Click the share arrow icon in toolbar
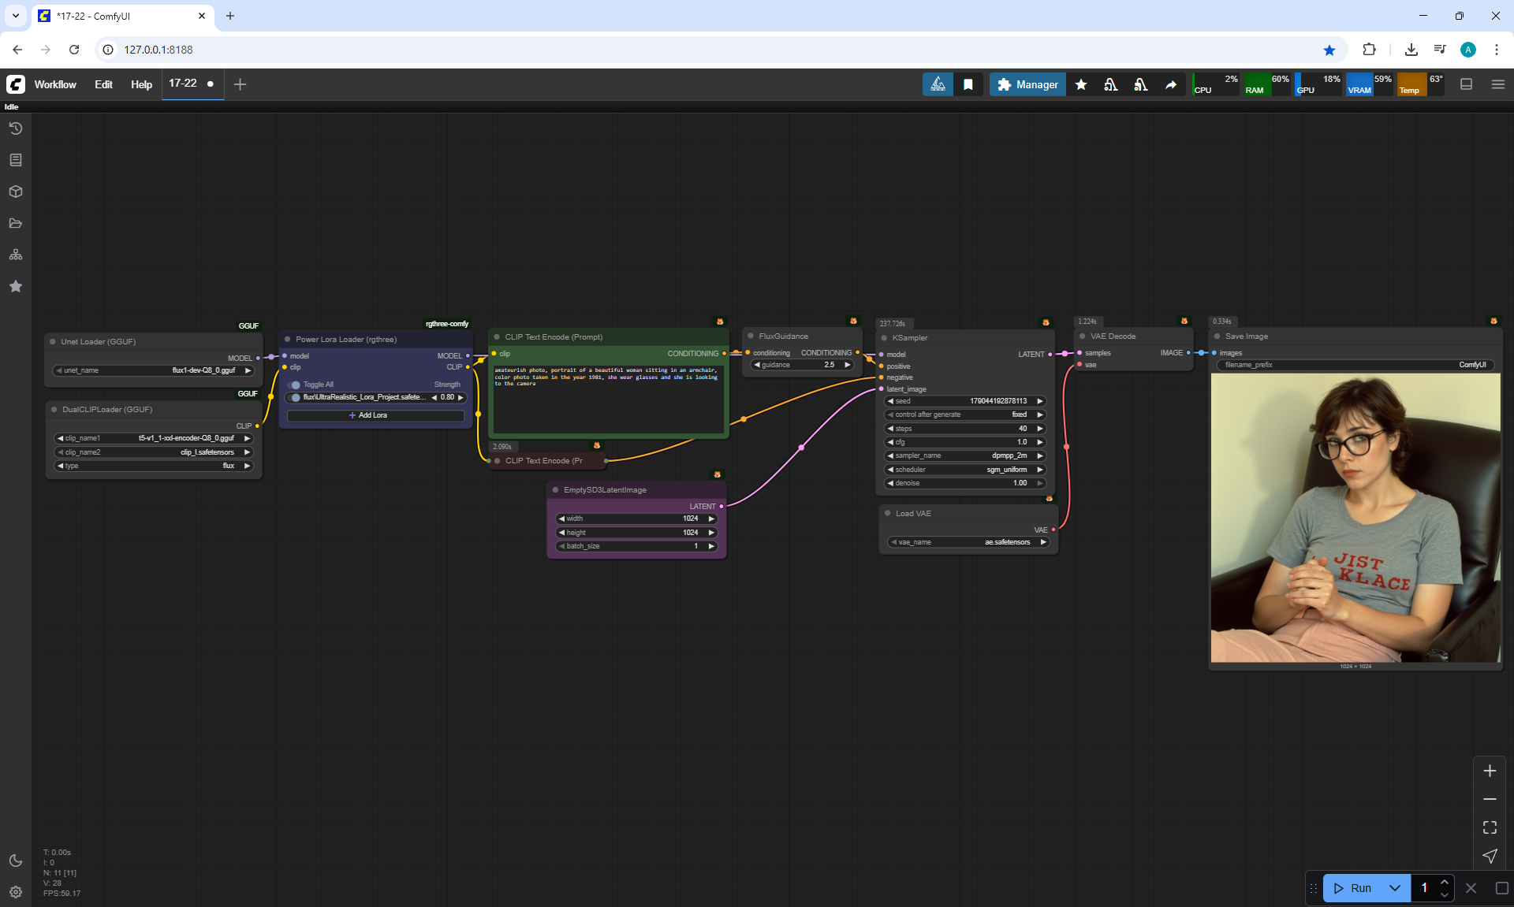The width and height of the screenshot is (1514, 907). [x=1171, y=84]
